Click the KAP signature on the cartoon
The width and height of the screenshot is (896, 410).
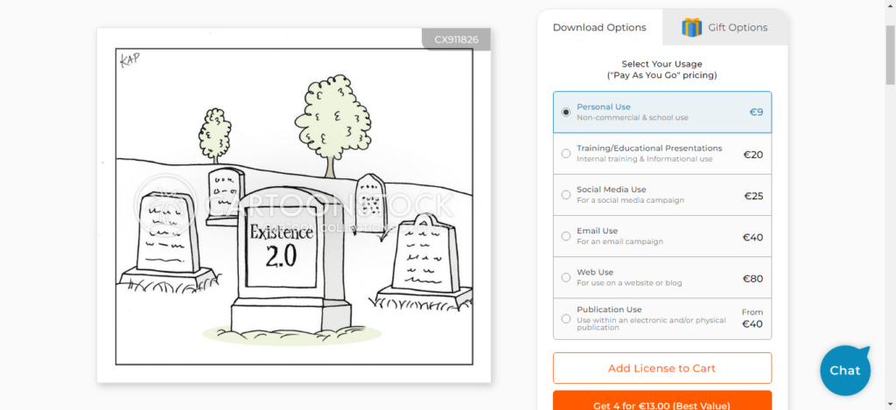coord(129,58)
